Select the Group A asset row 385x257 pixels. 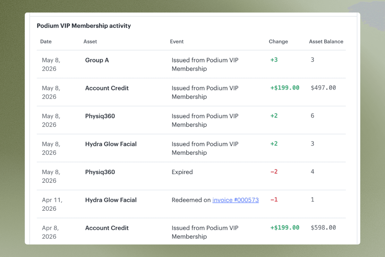(x=191, y=64)
